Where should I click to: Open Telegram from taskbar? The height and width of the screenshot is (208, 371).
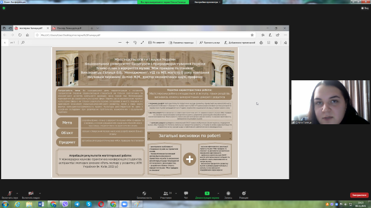tap(77, 204)
